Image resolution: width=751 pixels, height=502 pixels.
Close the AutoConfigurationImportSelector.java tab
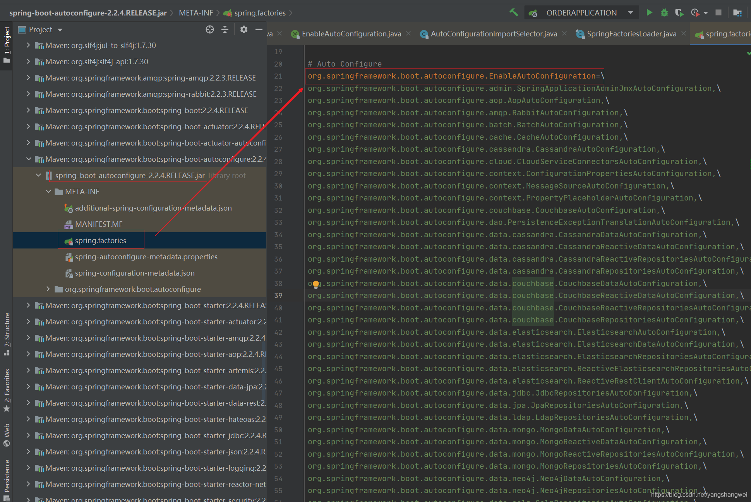(564, 34)
